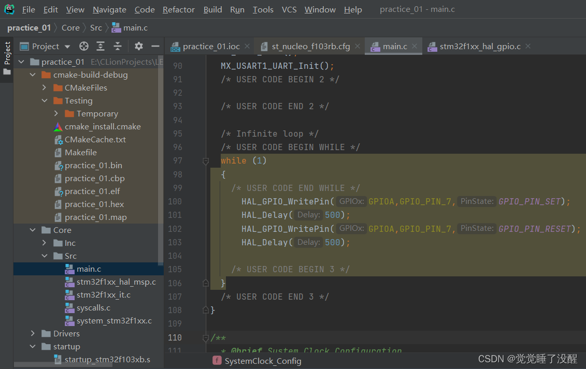Toggle the Project tool window side tab
This screenshot has height=369, width=586.
7,57
